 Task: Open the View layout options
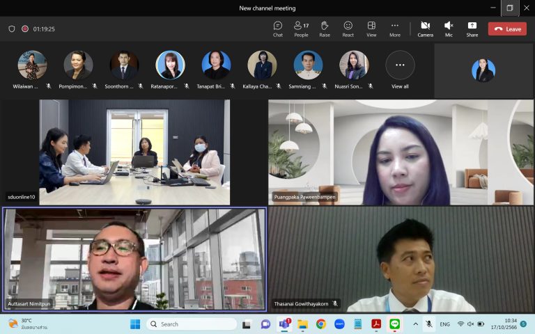point(371,29)
